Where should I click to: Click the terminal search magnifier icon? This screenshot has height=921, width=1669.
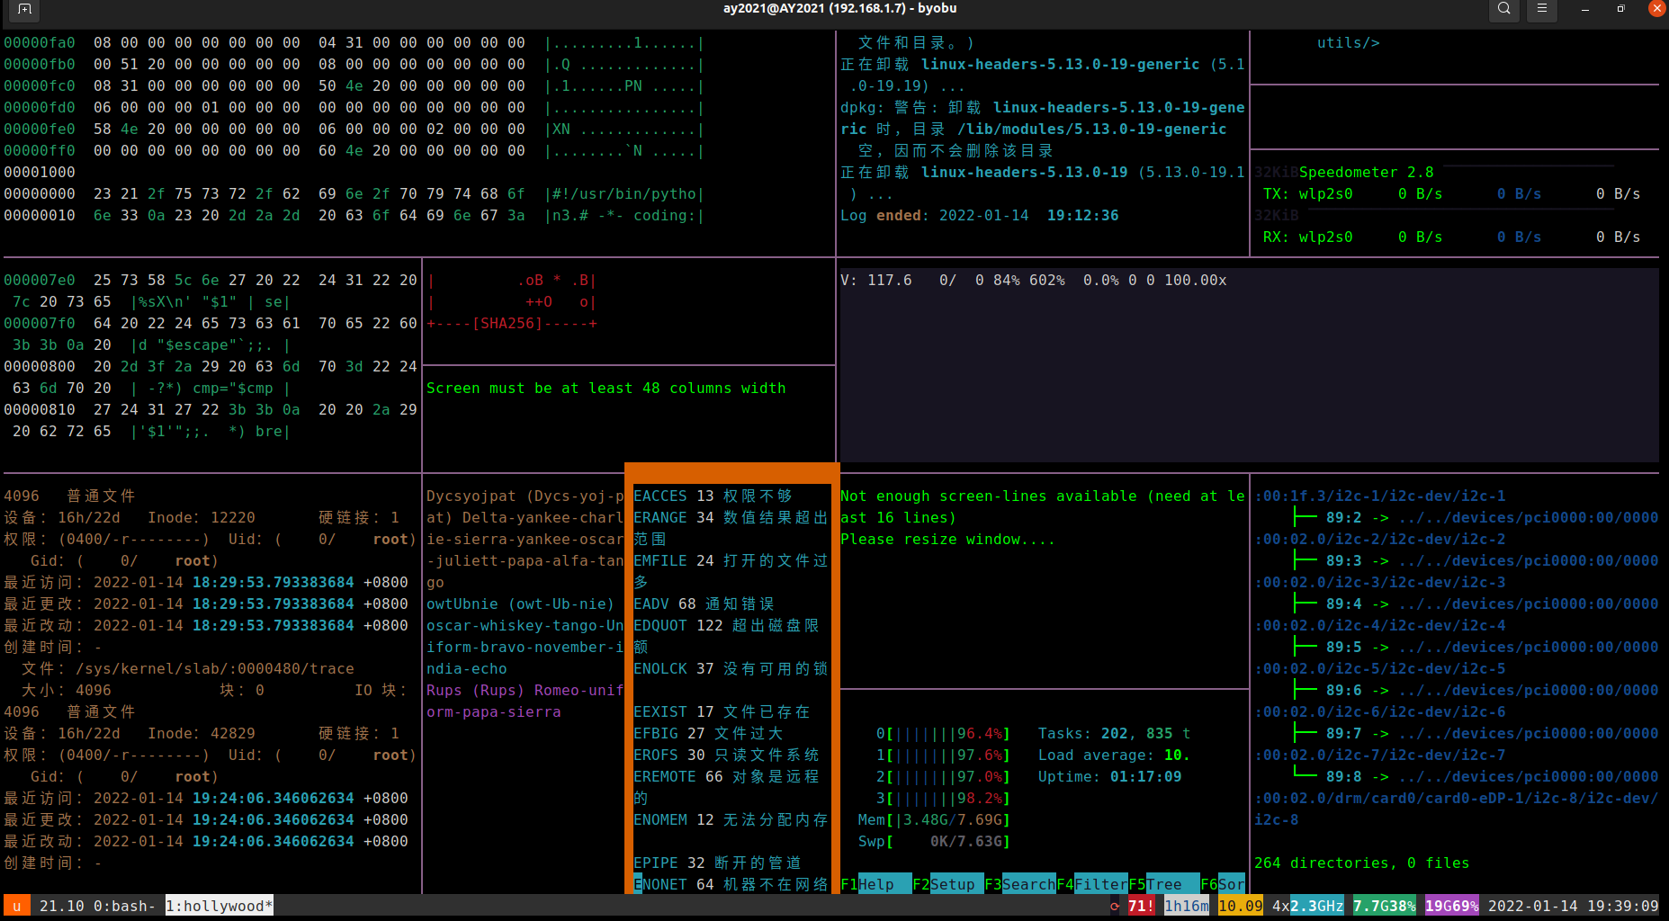[x=1503, y=9]
